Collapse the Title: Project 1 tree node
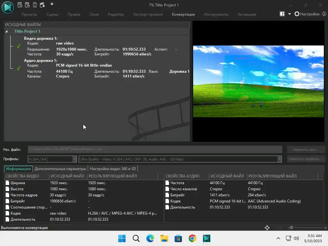328x246 pixels. [x=6, y=31]
